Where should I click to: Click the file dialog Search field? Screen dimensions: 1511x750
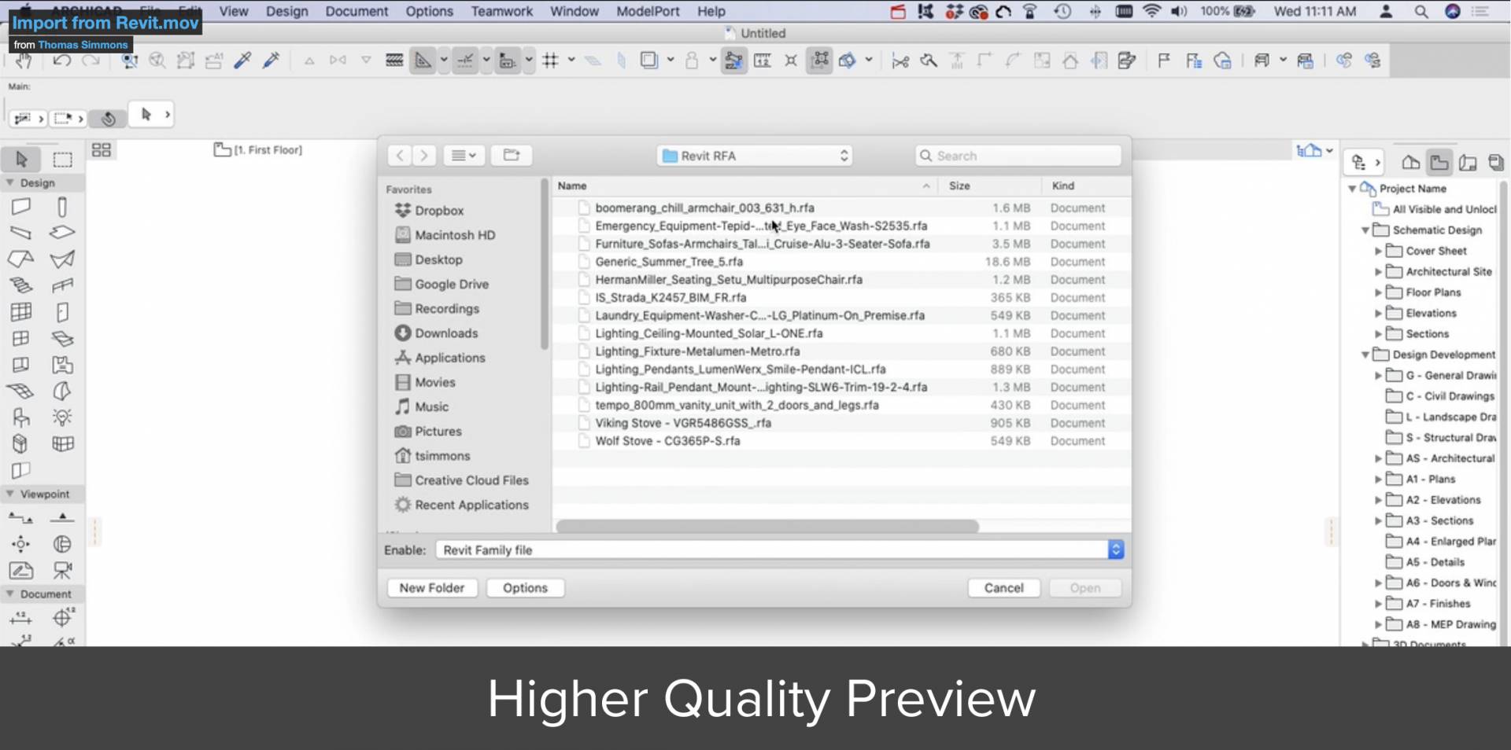tap(1018, 156)
